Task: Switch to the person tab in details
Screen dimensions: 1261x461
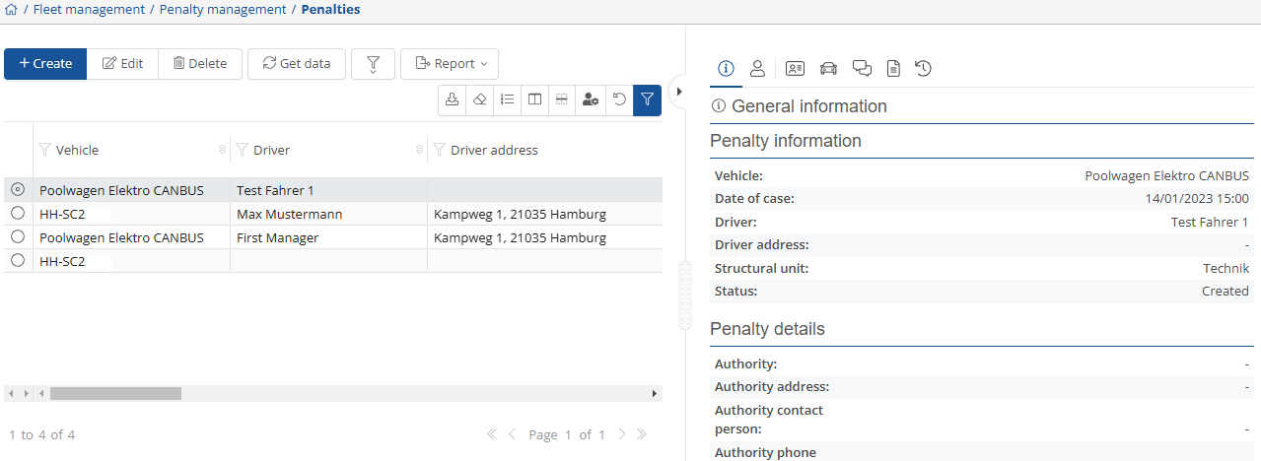Action: 757,68
